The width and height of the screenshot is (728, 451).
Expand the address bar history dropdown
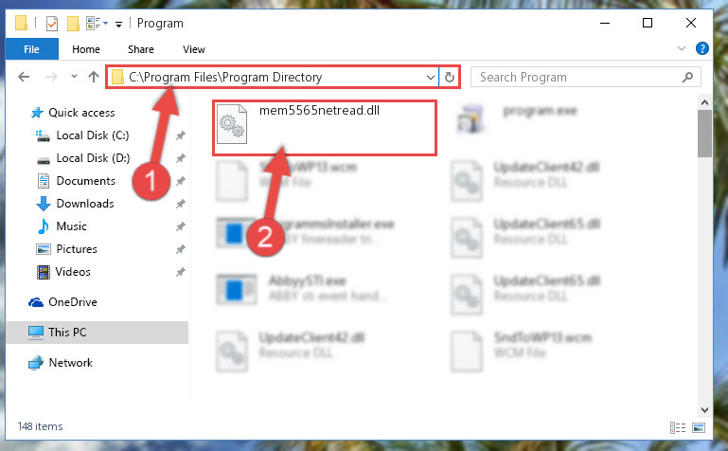coord(430,77)
